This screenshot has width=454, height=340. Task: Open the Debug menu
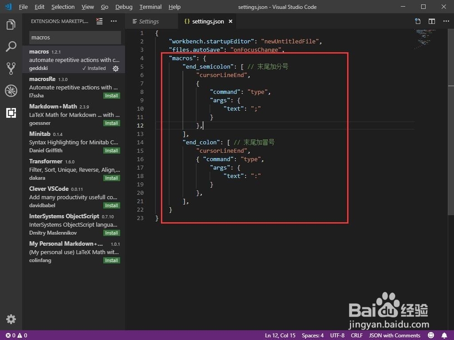pos(123,7)
